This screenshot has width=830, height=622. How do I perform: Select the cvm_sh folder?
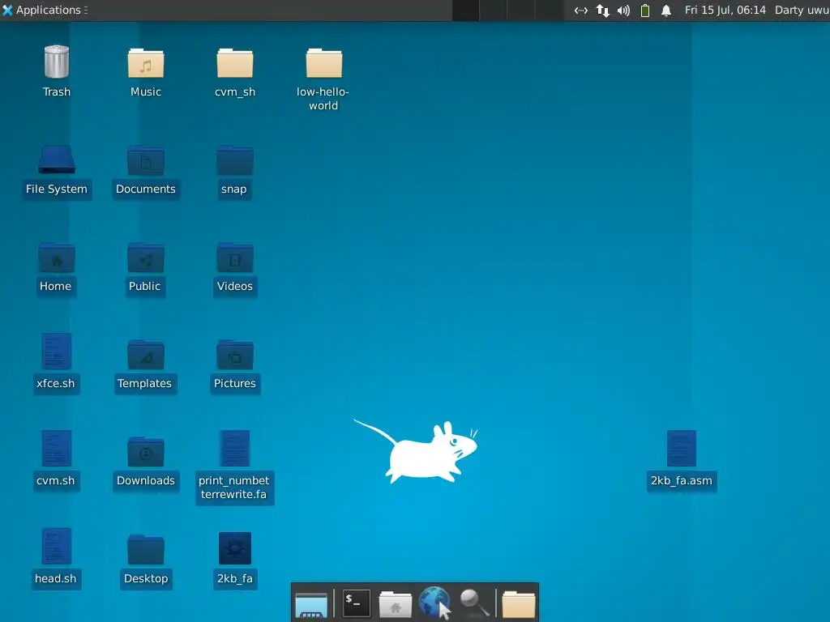coord(234,63)
